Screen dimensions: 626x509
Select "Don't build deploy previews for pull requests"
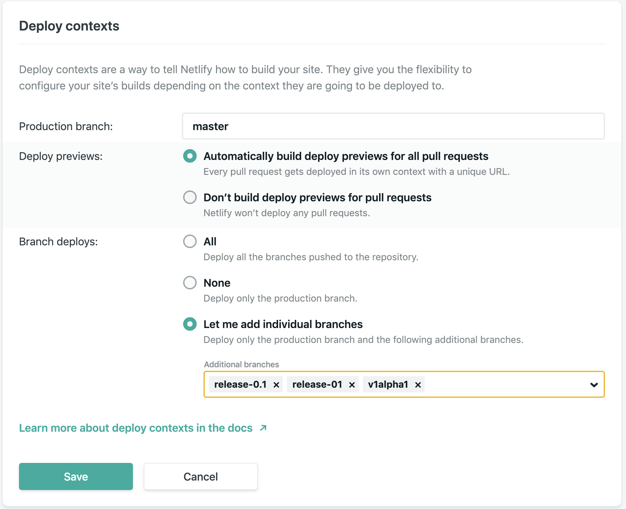190,197
